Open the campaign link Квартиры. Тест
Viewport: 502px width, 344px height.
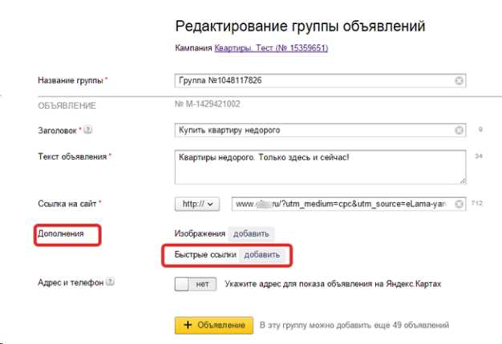tap(271, 48)
